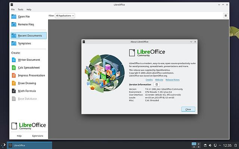Click the Locale line in About dialog
239x149 pixels.
152,98
